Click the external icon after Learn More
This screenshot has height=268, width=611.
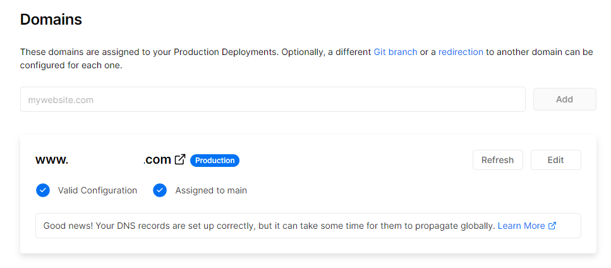(552, 226)
